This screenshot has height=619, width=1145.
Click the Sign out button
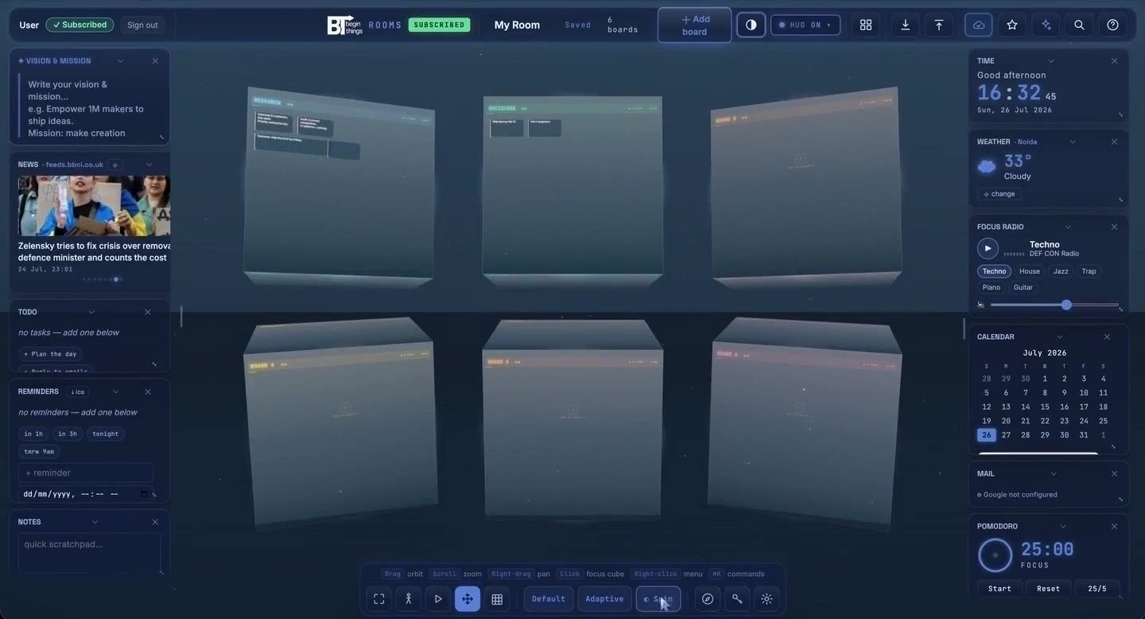(x=142, y=25)
